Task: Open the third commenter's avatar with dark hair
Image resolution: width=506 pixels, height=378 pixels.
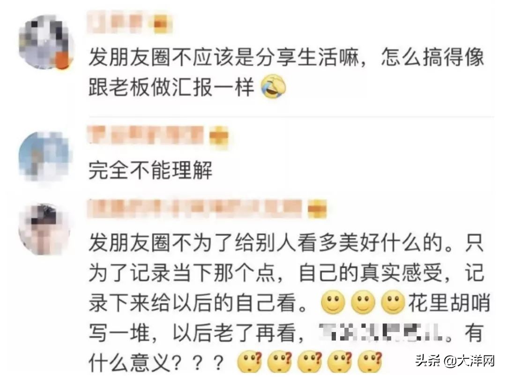Action: tap(45, 229)
